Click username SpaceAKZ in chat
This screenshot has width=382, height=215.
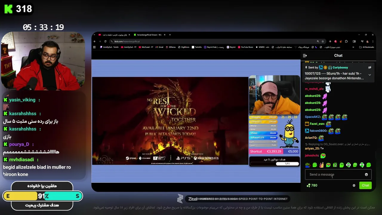pyautogui.click(x=312, y=117)
